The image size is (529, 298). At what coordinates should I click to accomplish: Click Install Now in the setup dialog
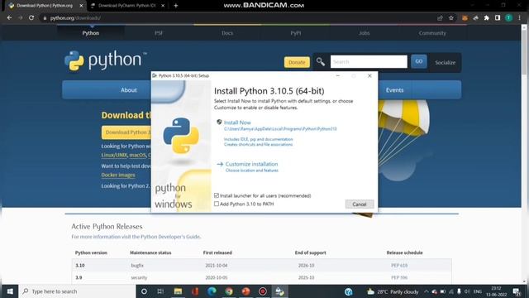point(237,123)
